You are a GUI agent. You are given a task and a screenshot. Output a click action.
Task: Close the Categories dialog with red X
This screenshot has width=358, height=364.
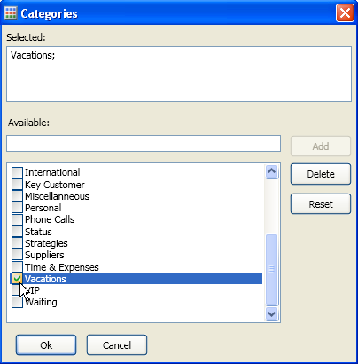345,13
